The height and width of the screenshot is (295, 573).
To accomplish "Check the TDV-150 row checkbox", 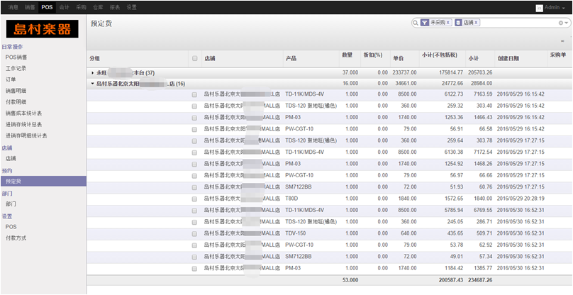I will point(194,234).
